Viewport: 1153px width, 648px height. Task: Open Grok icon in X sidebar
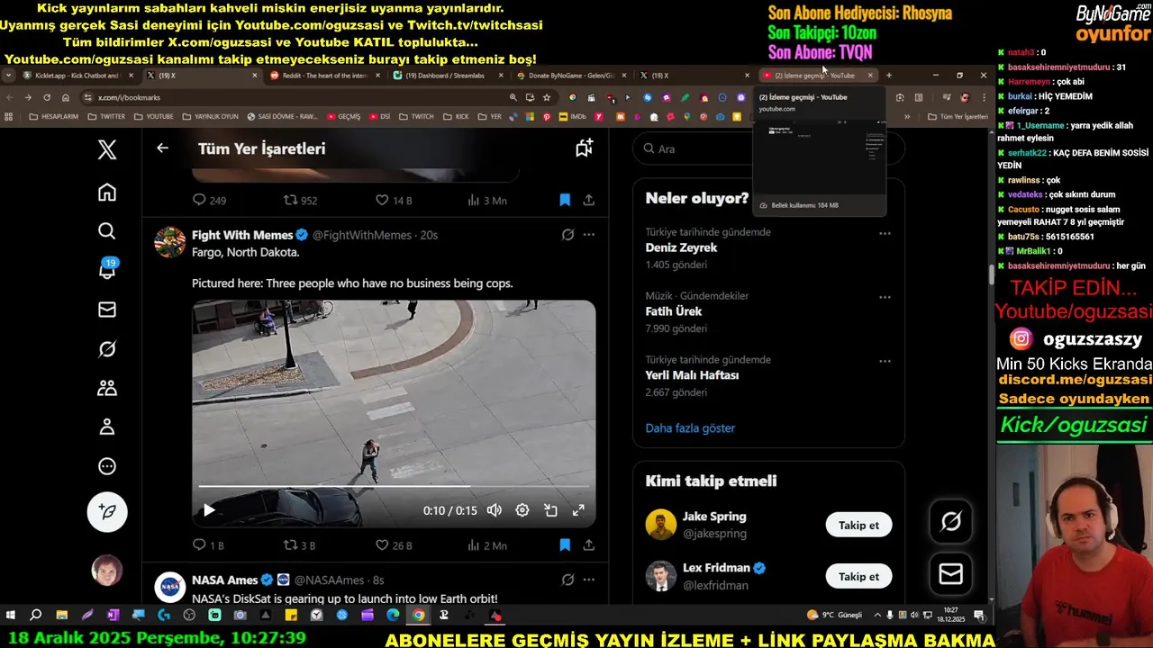tap(107, 349)
